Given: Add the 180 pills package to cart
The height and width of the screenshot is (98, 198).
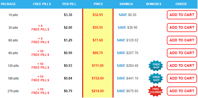Looking at the screenshot, I should (x=182, y=78).
